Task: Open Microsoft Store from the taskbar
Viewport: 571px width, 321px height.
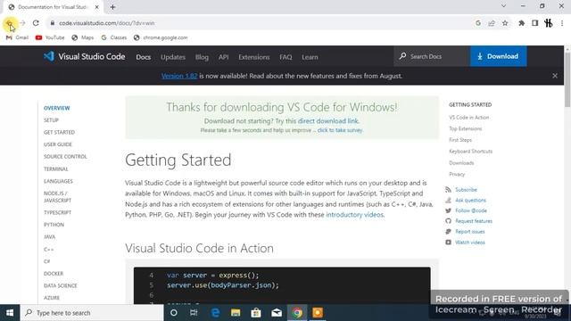Action: 256,313
